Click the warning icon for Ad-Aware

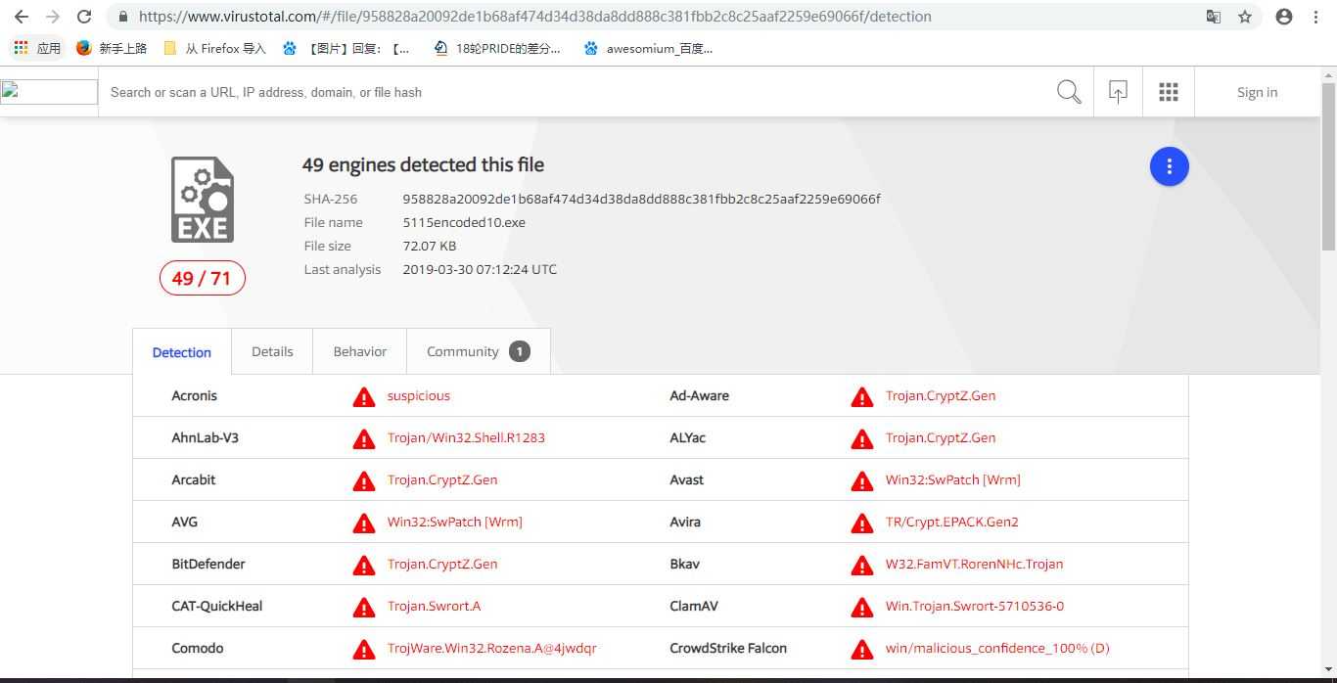[x=862, y=396]
